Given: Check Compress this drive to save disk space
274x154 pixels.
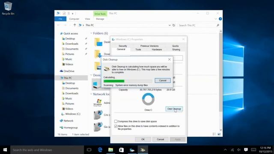Looking at the screenshot, I should point(116,121).
